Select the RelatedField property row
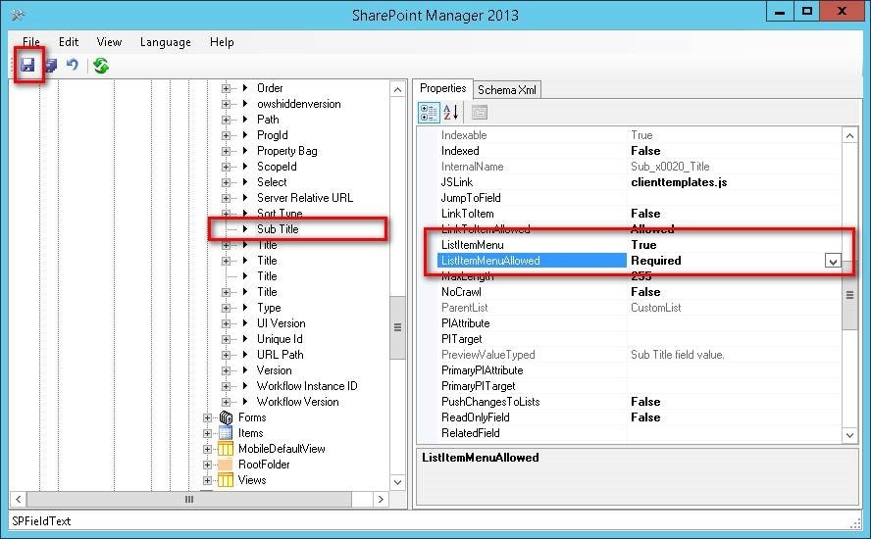Viewport: 871px width, 539px height. 639,433
